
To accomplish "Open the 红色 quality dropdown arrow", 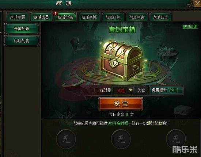I will [x=131, y=90].
